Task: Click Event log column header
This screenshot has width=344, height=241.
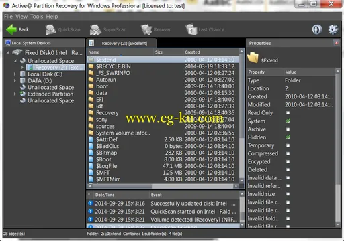Action: pos(194,195)
